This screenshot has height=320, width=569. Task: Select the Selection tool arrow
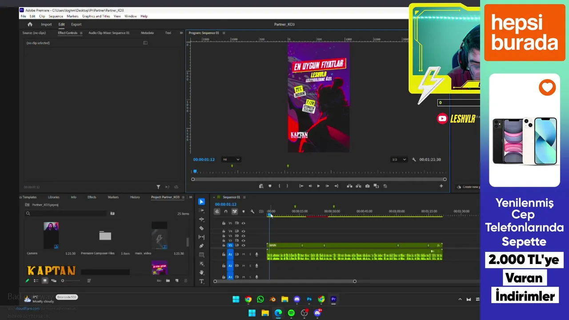[x=201, y=201]
